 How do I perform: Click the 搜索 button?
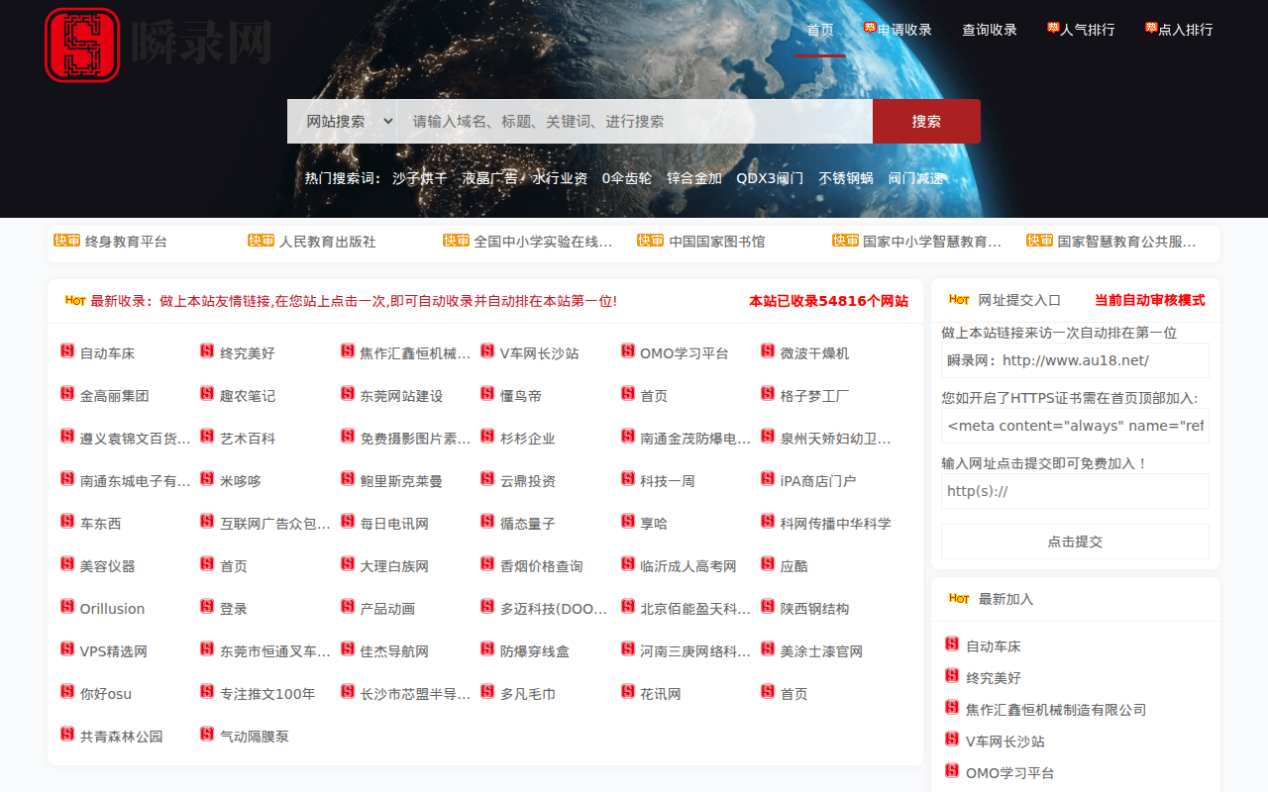point(925,121)
